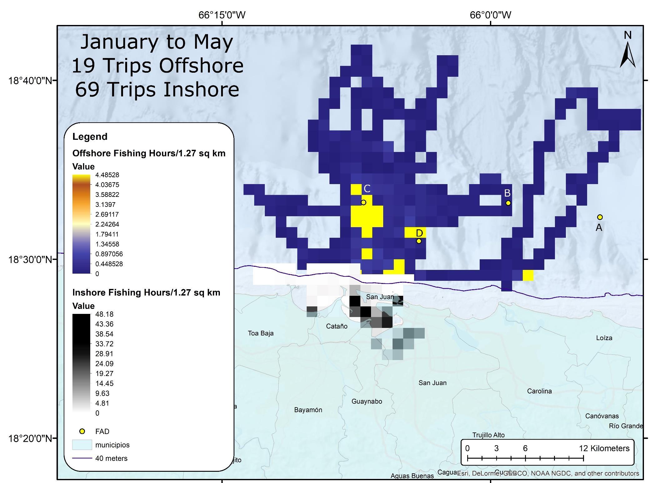658x483 pixels.
Task: Click the FAD marker labeled C
Action: 364,202
